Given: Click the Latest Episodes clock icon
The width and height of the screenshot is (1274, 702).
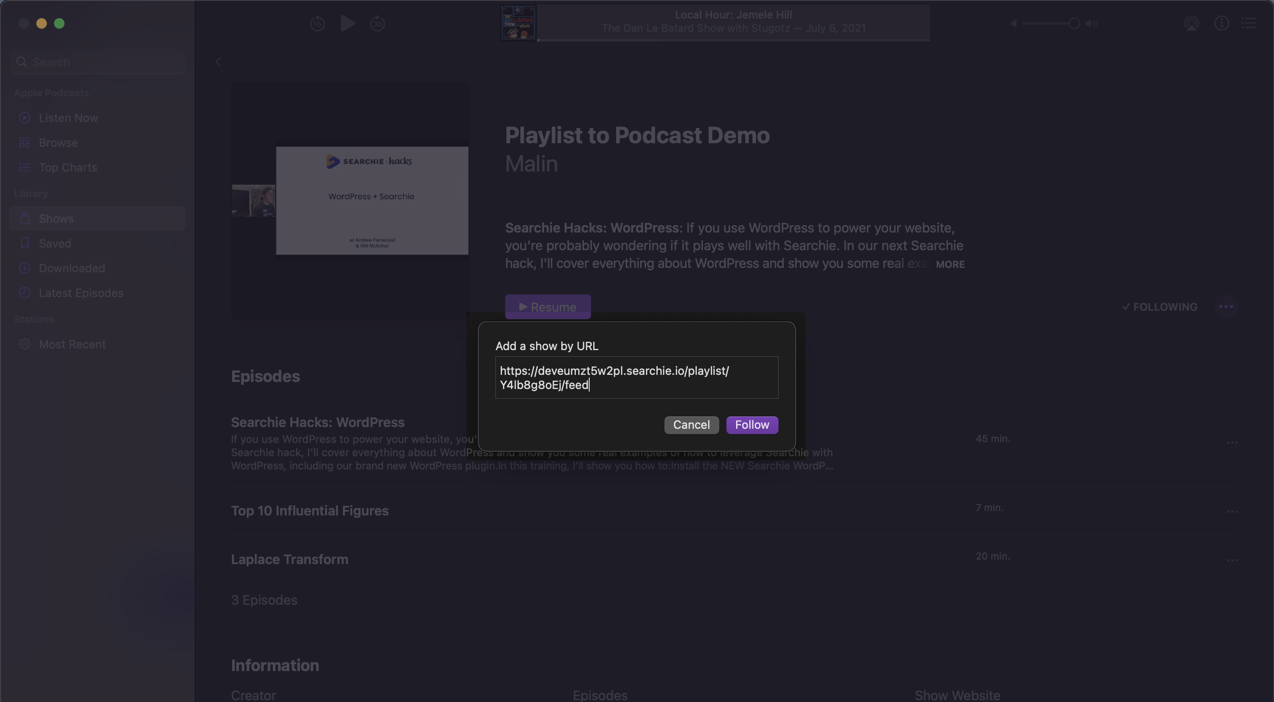Looking at the screenshot, I should (25, 293).
